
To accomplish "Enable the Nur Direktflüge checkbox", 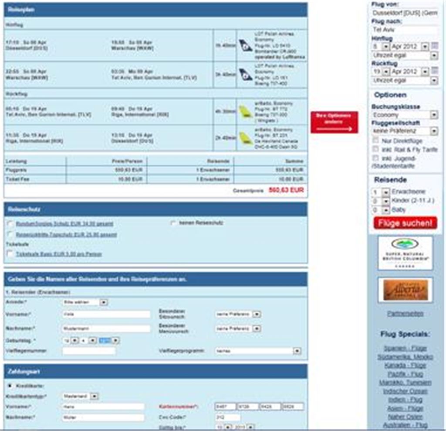I will tap(375, 140).
